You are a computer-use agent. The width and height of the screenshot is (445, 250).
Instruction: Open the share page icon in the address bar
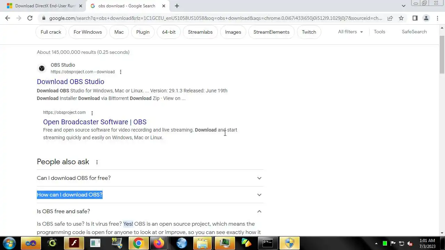point(390,18)
